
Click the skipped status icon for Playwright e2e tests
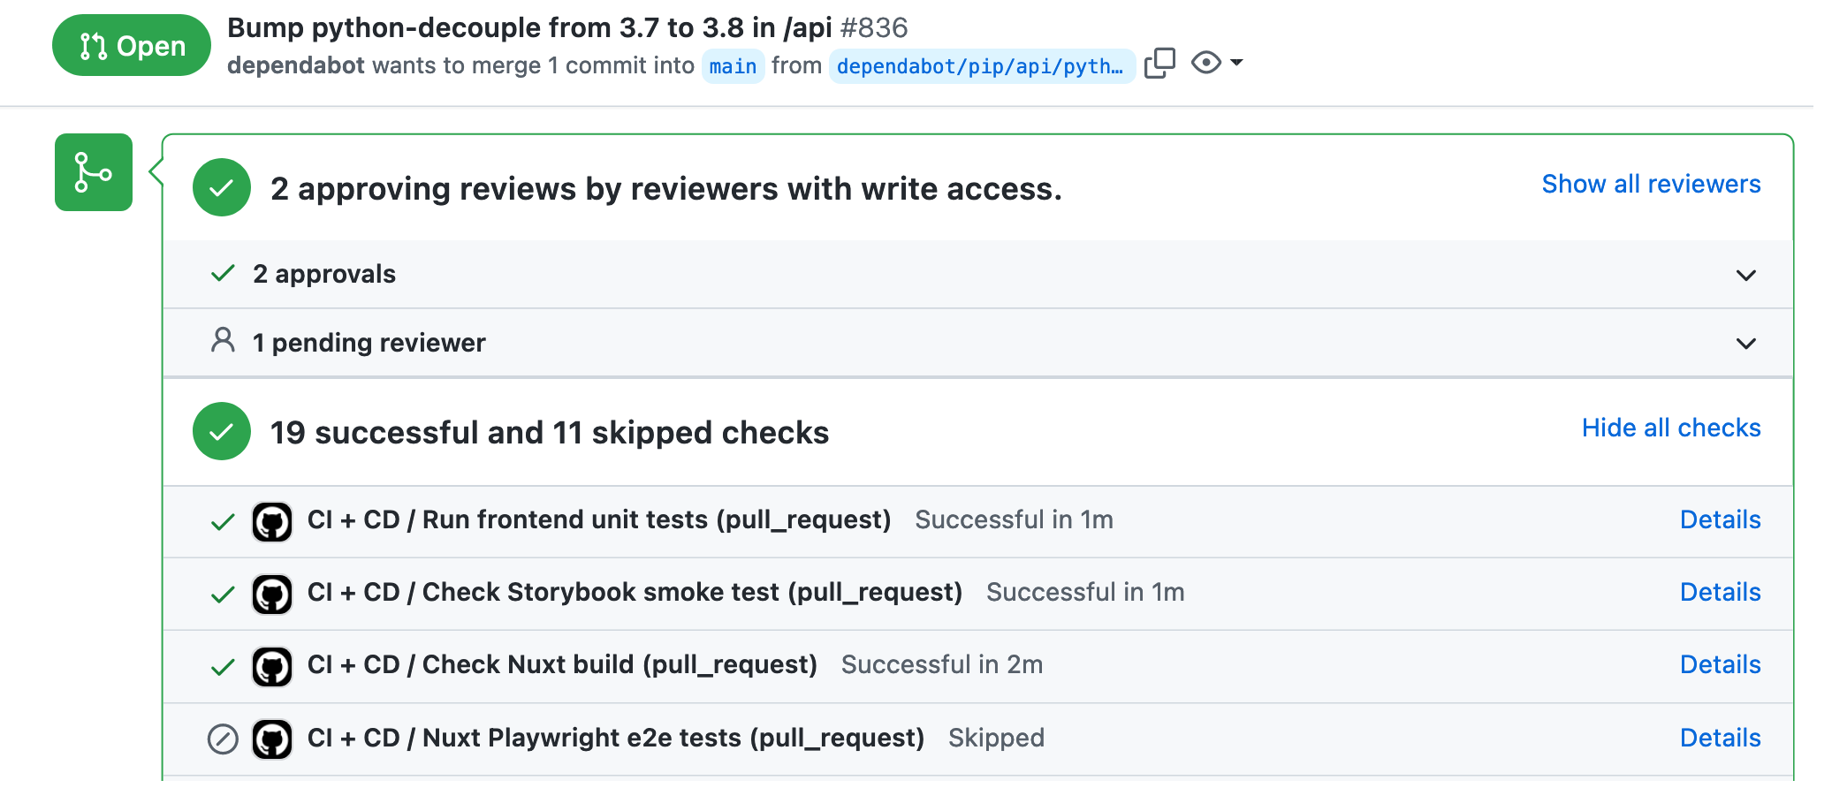(x=222, y=739)
